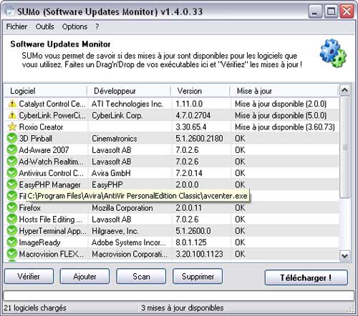The width and height of the screenshot is (358, 316).
Task: Click the Vérifier button
Action: [x=29, y=277]
